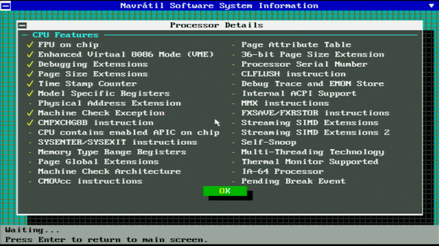Click 'Press Enter to return to main screen.'
This screenshot has height=246, width=439.
[x=106, y=240]
